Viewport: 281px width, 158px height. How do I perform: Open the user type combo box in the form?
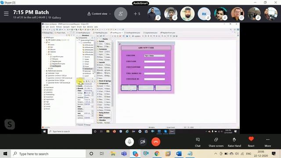pyautogui.click(x=155, y=56)
